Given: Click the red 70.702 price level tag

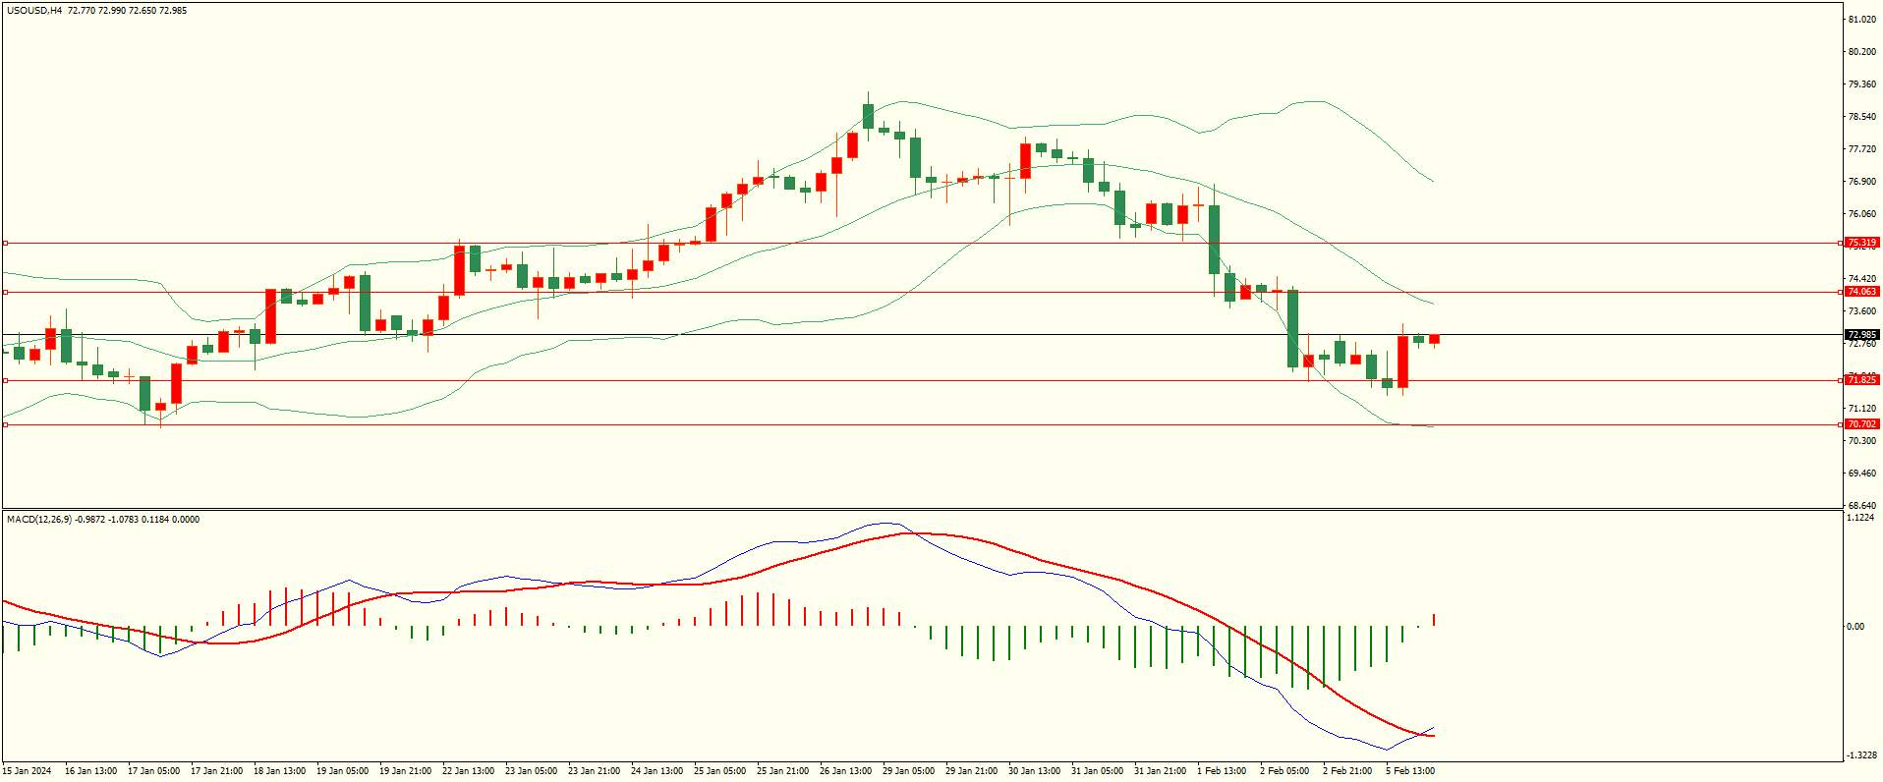Looking at the screenshot, I should (1861, 424).
